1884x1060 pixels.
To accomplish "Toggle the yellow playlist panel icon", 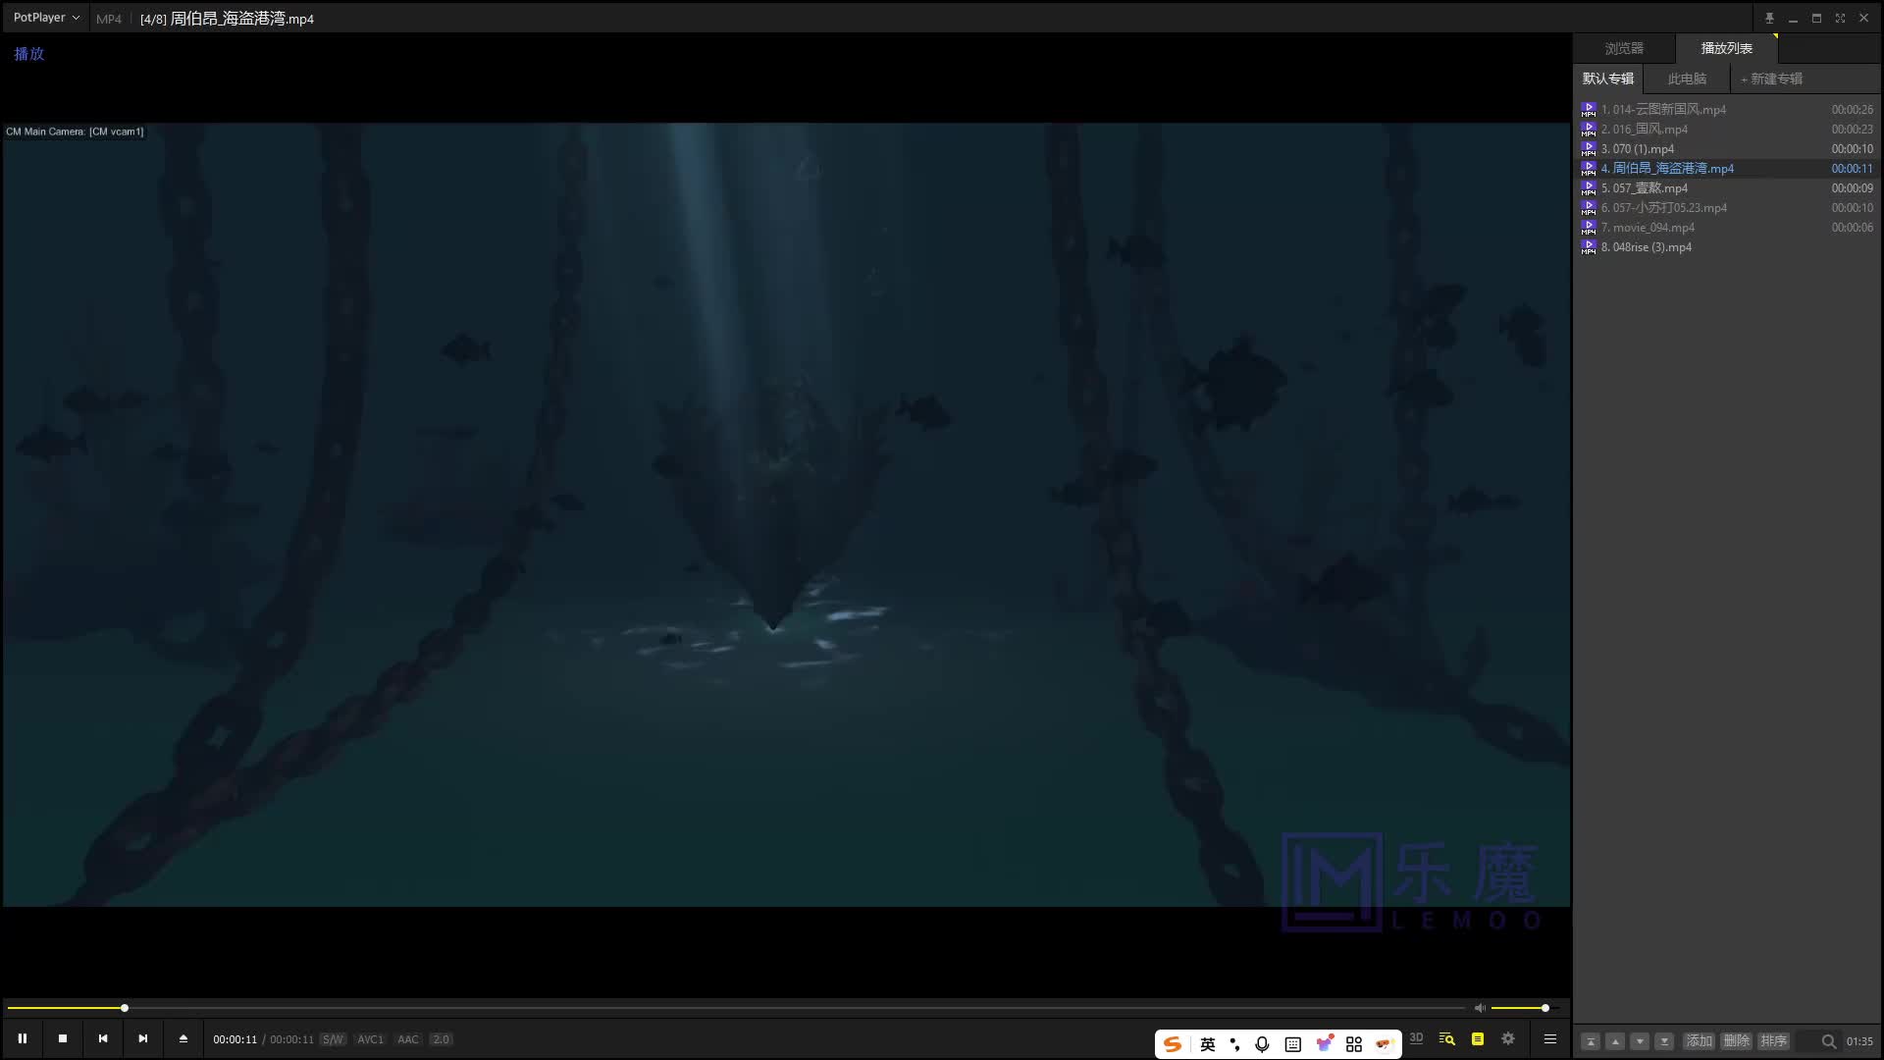I will click(x=1478, y=1038).
